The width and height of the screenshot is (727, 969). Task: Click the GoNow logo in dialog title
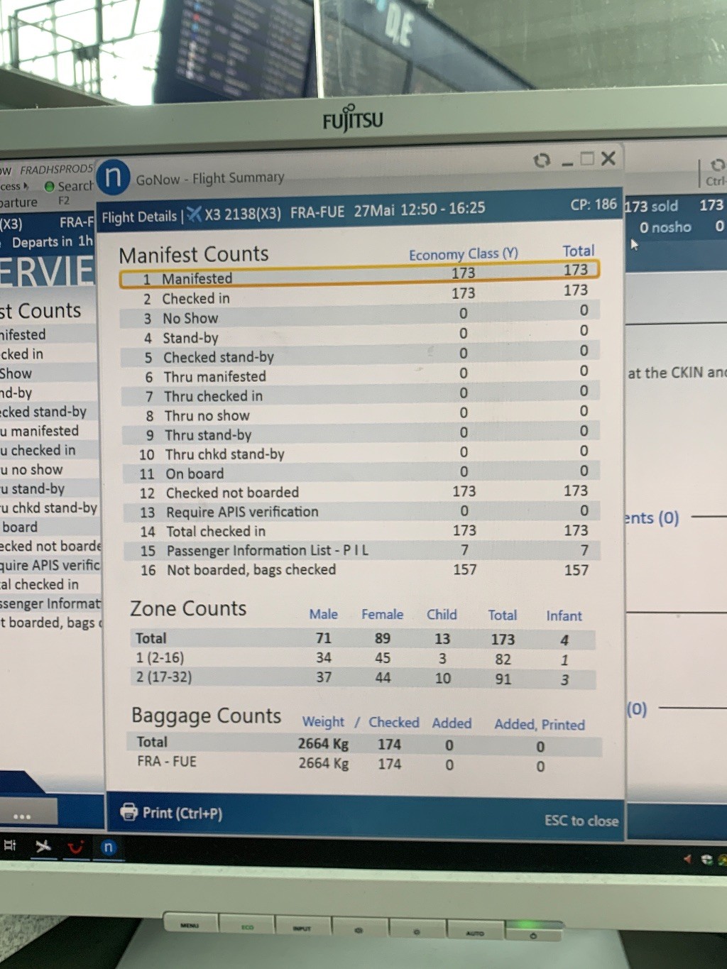[113, 177]
